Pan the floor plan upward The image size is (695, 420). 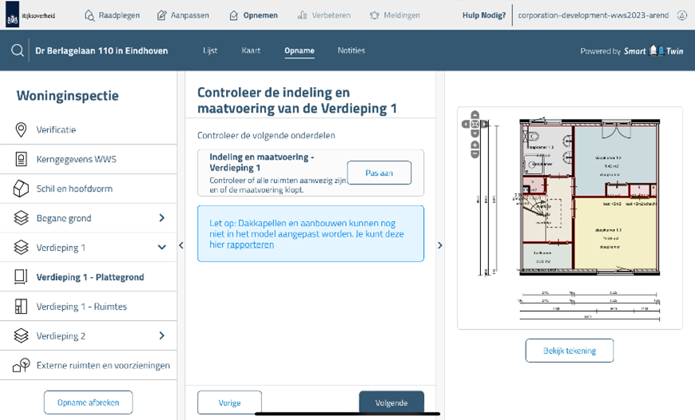click(x=475, y=115)
